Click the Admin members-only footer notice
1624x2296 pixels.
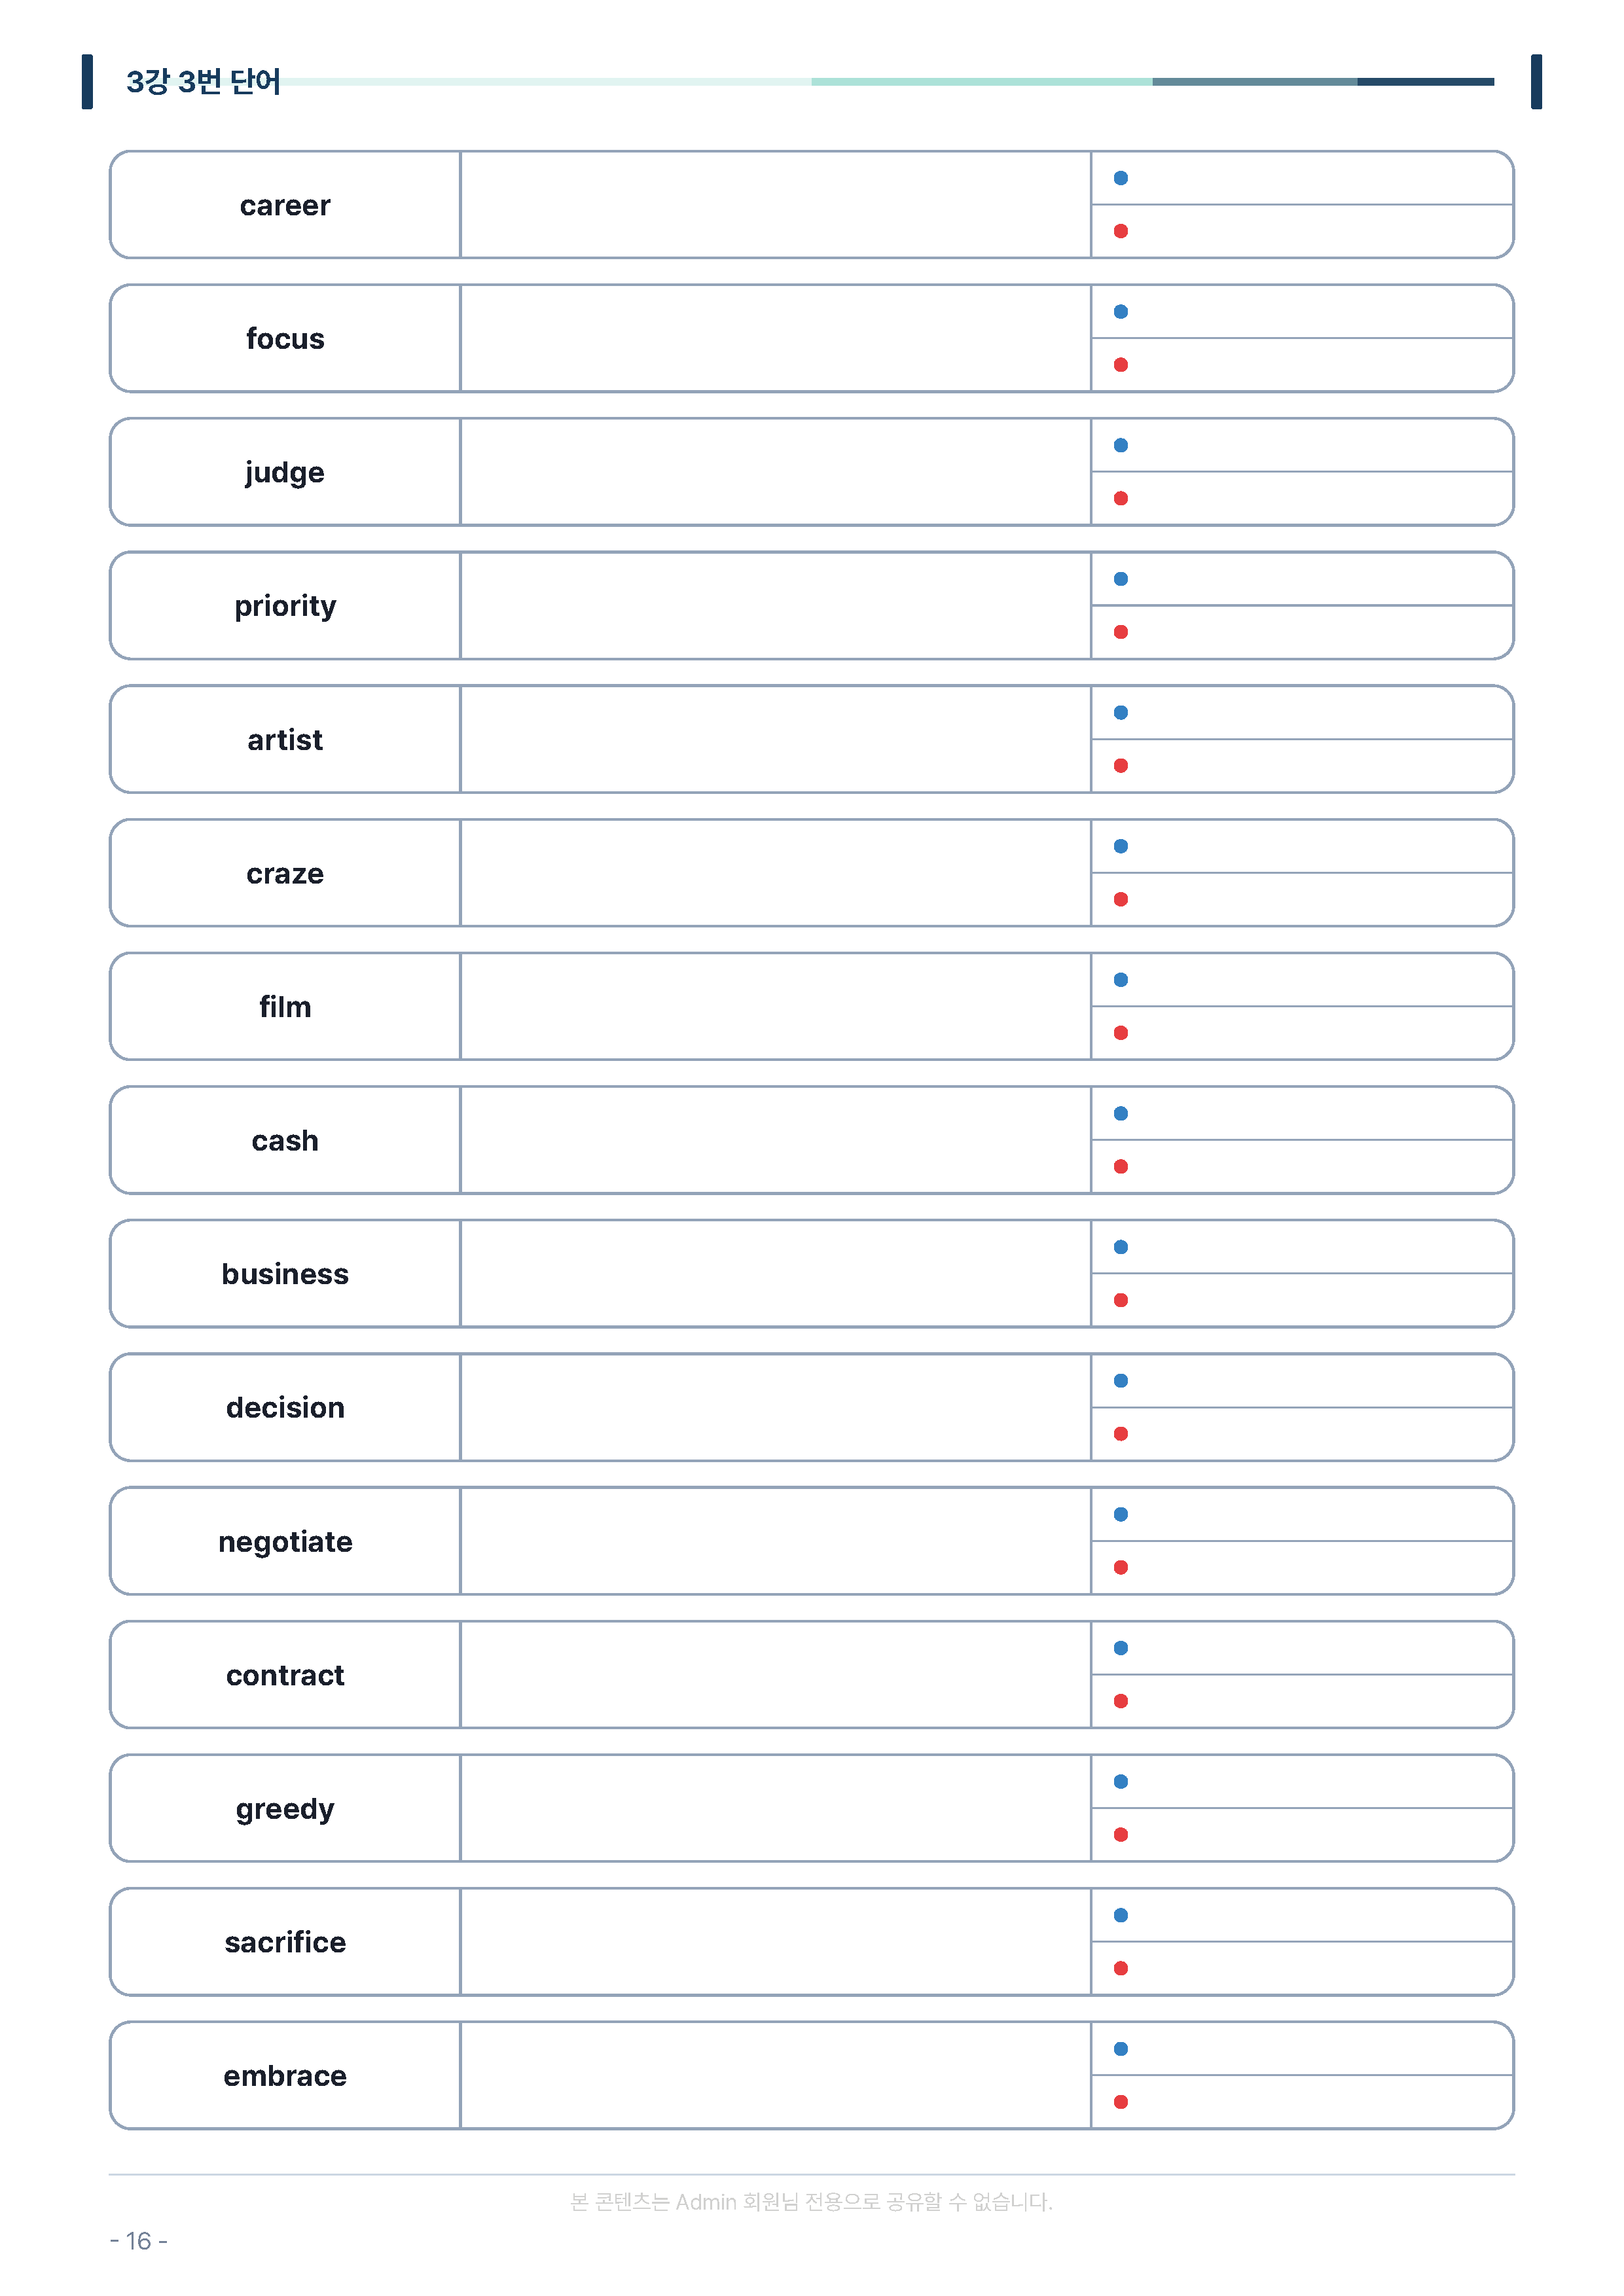point(811,2202)
